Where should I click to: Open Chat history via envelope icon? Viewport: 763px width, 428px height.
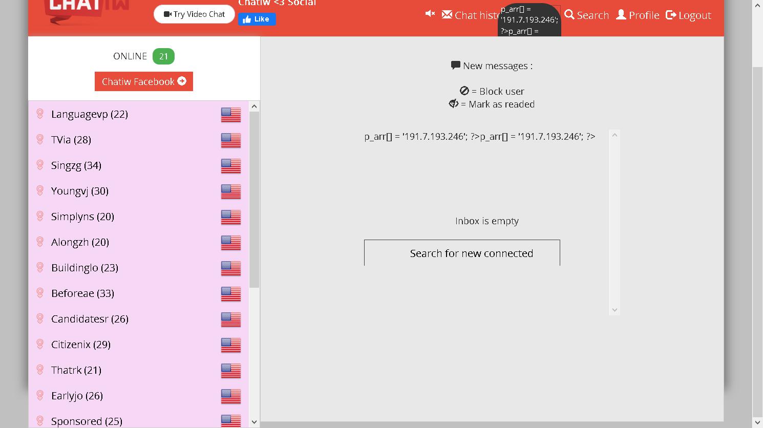coord(448,15)
